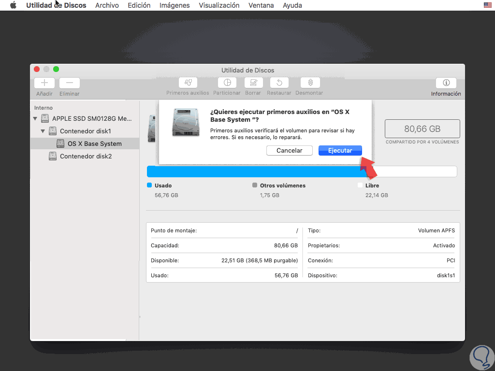Select Contenedor disk1 in sidebar
Image resolution: width=495 pixels, height=371 pixels.
click(85, 131)
